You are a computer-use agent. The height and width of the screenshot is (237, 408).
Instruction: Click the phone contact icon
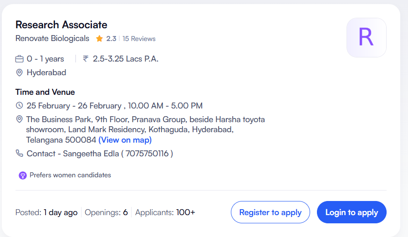pyautogui.click(x=19, y=153)
